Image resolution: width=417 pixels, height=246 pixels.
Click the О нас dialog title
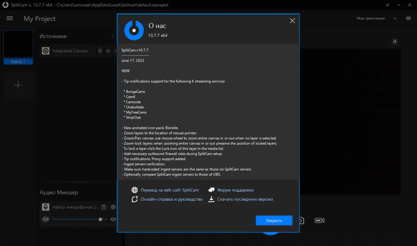(157, 26)
